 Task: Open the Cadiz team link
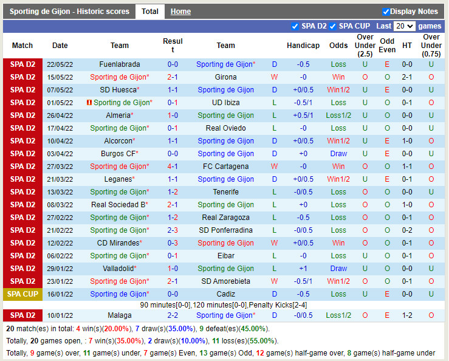[x=225, y=294]
